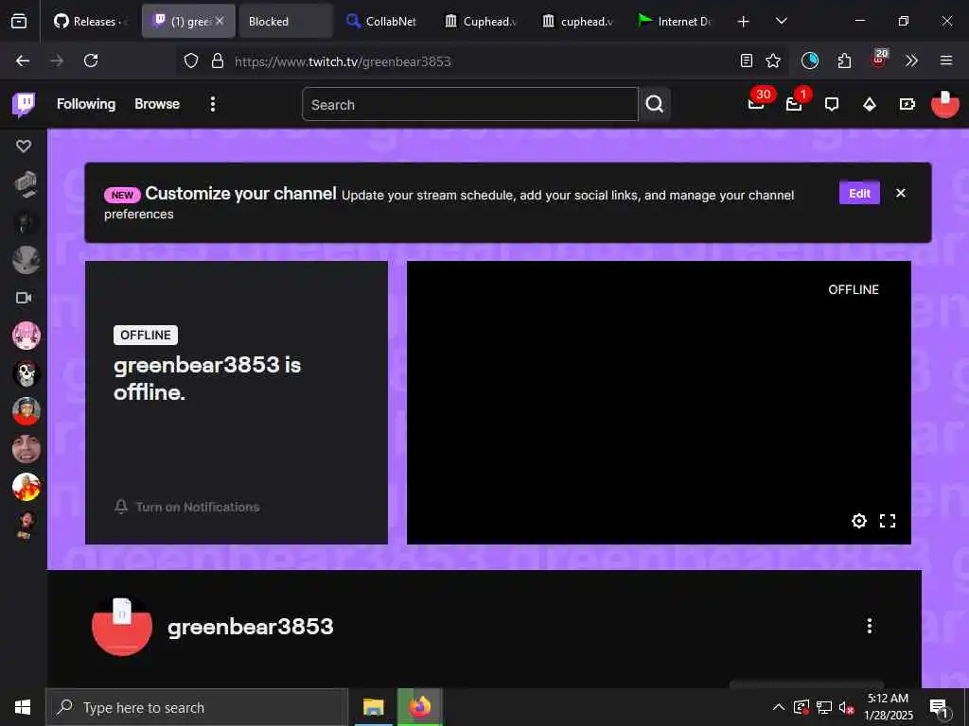Toggle fullscreen on the video player

[x=888, y=521]
